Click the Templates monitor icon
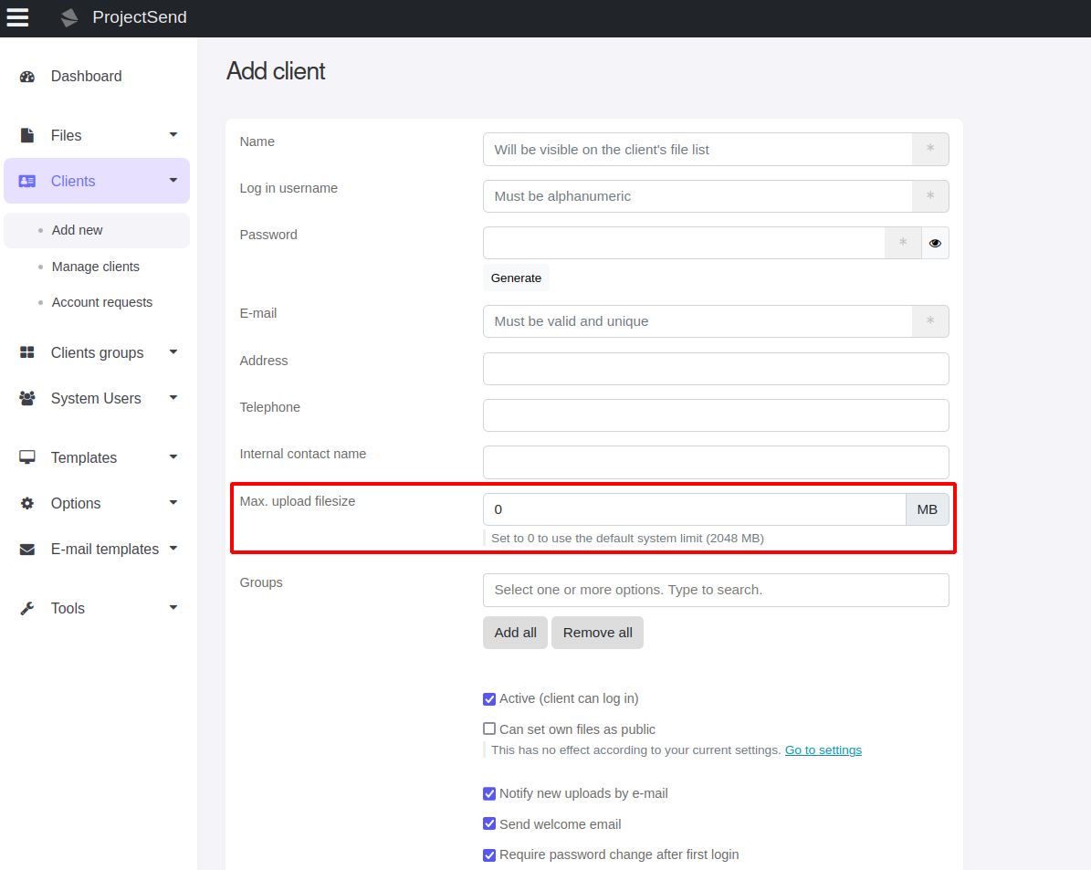Screen dimensions: 1091x870 tap(27, 457)
